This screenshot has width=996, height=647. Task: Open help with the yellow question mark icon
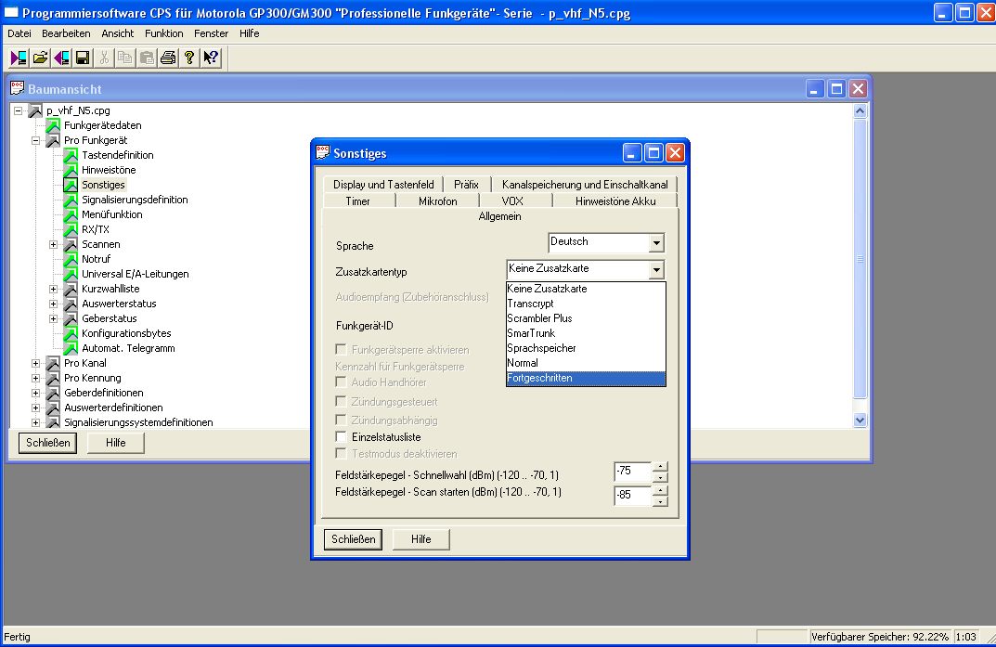click(x=189, y=58)
